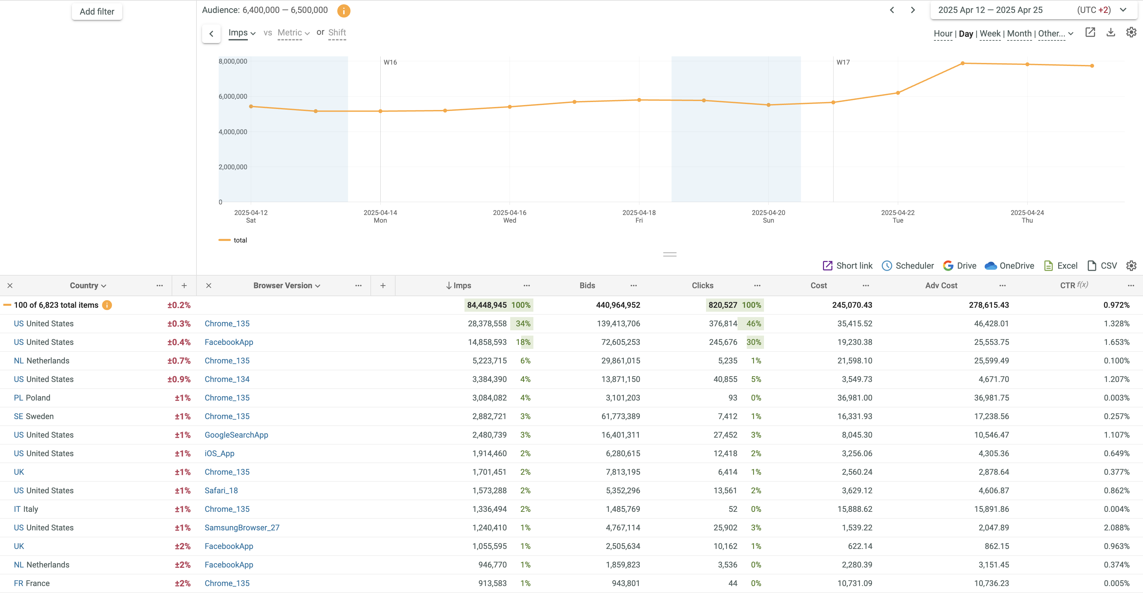Click the Add filter button
Screen dimensions: 1143x593
97,12
